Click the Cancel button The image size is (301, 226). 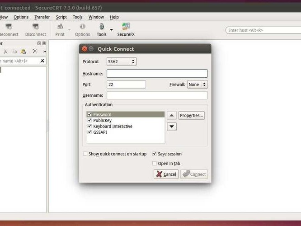tap(166, 174)
